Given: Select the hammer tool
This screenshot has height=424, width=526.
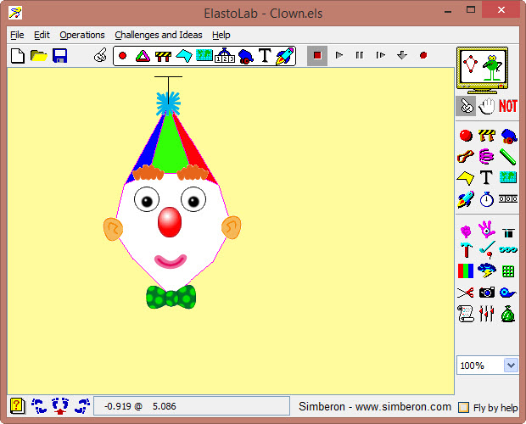Looking at the screenshot, I should click(x=465, y=250).
